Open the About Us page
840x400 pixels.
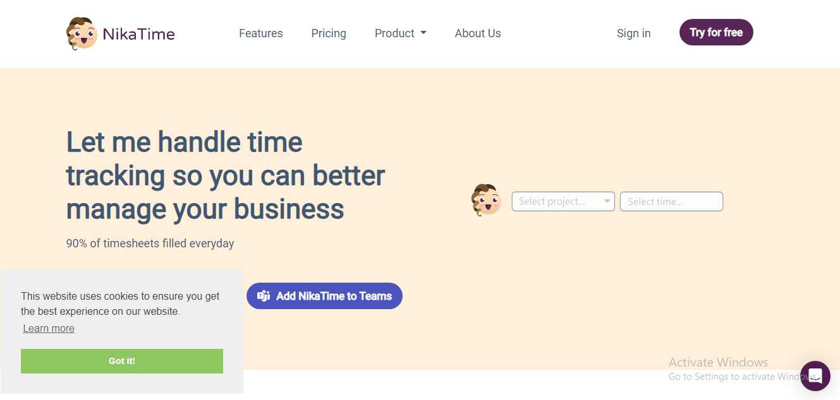tap(478, 33)
